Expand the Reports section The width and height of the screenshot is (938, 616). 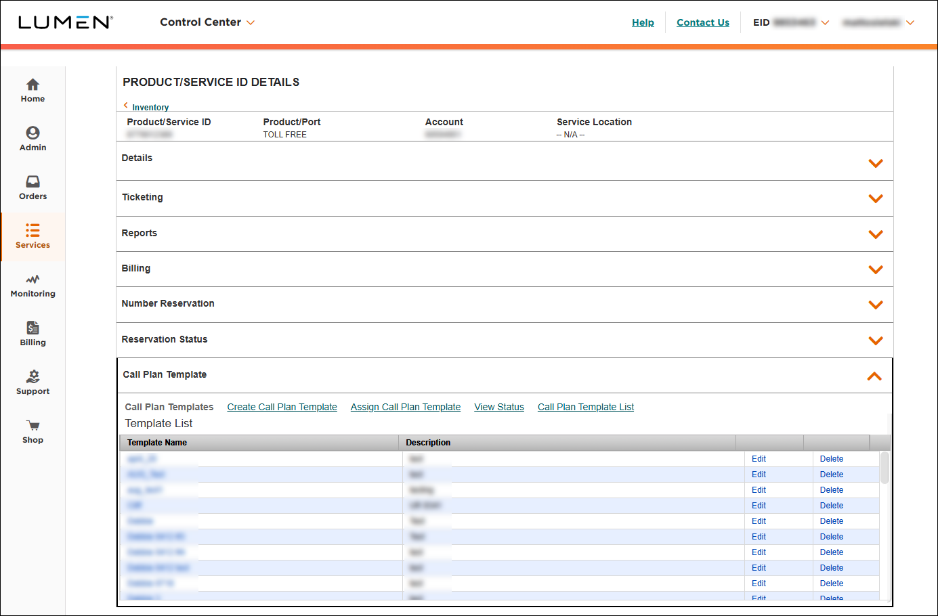click(875, 234)
